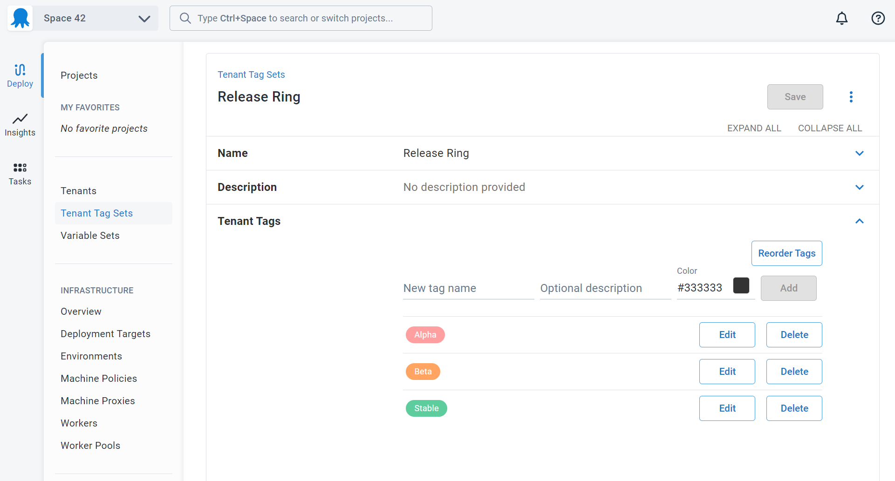Viewport: 895px width, 481px height.
Task: Click the Stable tag chip
Action: point(426,408)
